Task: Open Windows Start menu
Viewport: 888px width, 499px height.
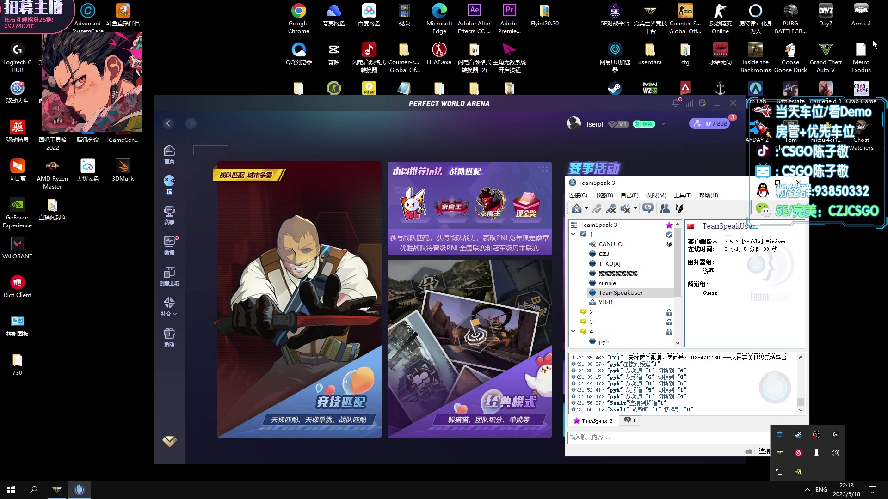Action: [x=11, y=490]
